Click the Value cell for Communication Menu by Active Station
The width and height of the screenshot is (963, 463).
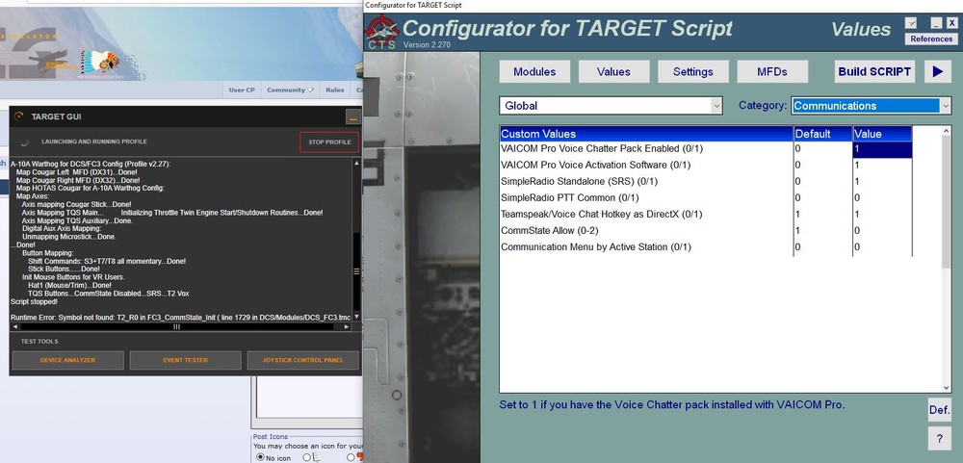(x=882, y=246)
